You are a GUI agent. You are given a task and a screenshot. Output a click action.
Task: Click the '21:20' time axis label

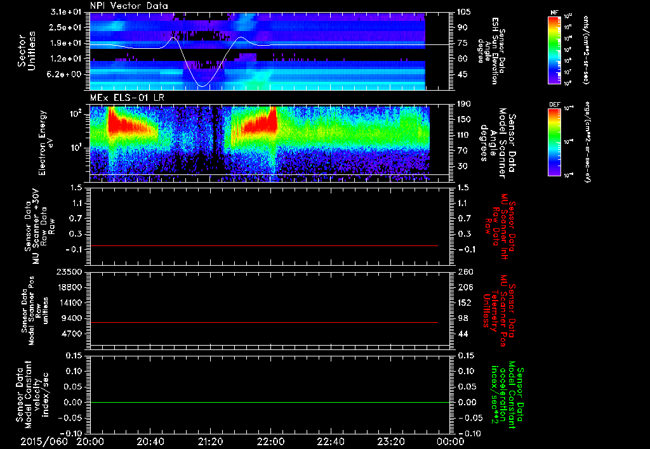coord(210,441)
